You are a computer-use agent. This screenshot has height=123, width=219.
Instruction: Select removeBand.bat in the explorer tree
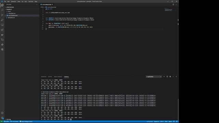click(13, 16)
